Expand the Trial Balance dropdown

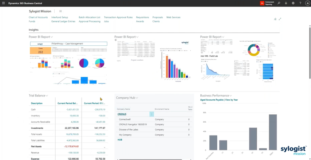tap(47, 96)
